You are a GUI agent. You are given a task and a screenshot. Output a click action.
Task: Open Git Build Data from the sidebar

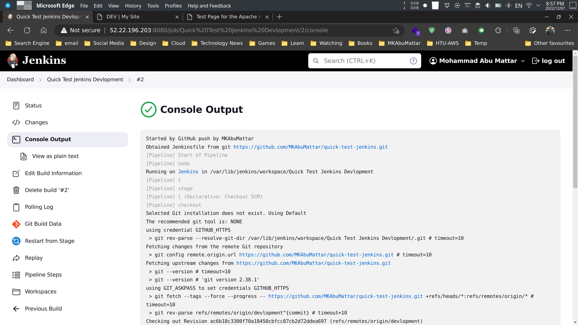(43, 224)
